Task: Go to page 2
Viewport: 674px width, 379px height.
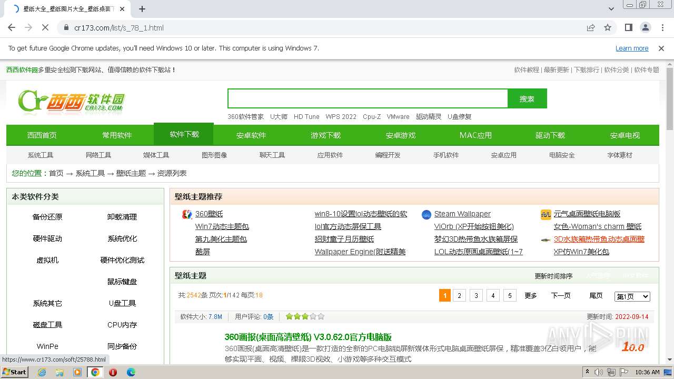Action: pos(459,296)
